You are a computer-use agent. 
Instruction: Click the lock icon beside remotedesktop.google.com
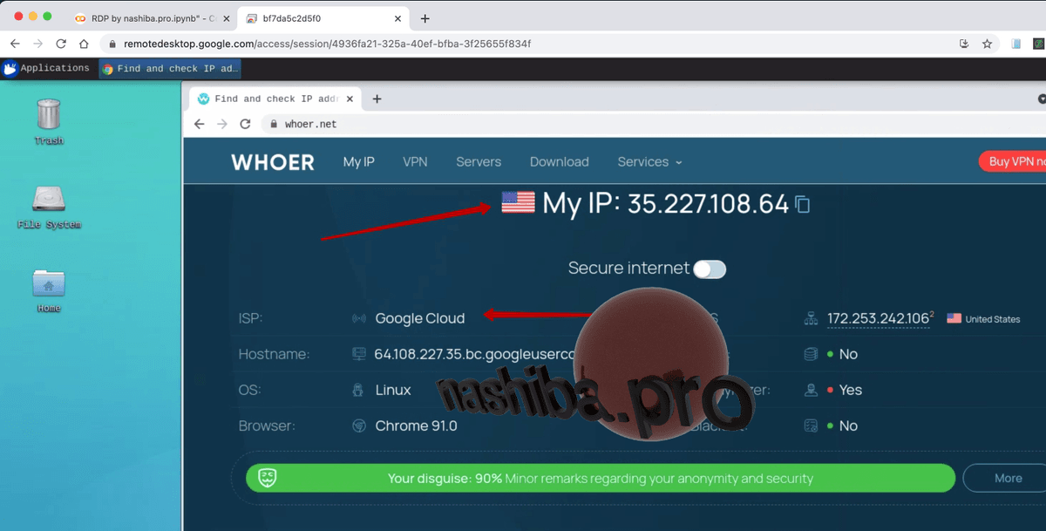click(112, 44)
